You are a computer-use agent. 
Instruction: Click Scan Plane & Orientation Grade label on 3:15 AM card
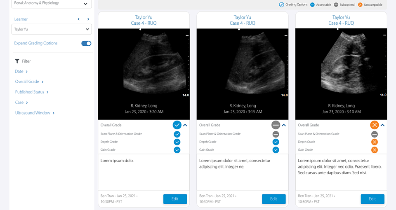point(220,134)
